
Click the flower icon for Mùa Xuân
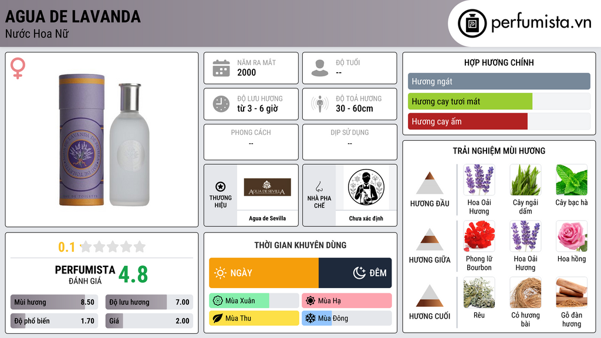pos(218,301)
